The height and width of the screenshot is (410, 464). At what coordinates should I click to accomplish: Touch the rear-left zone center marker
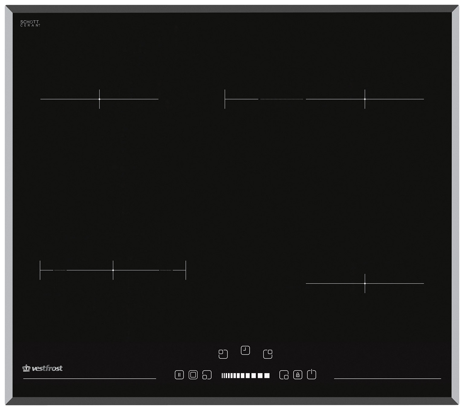tap(99, 99)
